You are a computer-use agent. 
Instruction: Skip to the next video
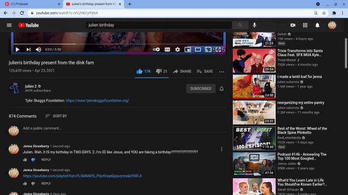(29, 50)
